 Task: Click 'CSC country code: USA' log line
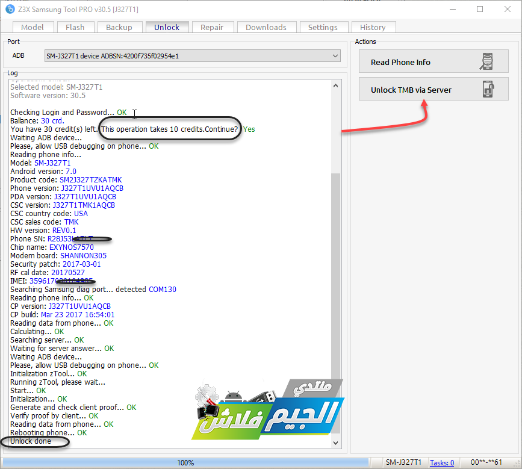49,214
